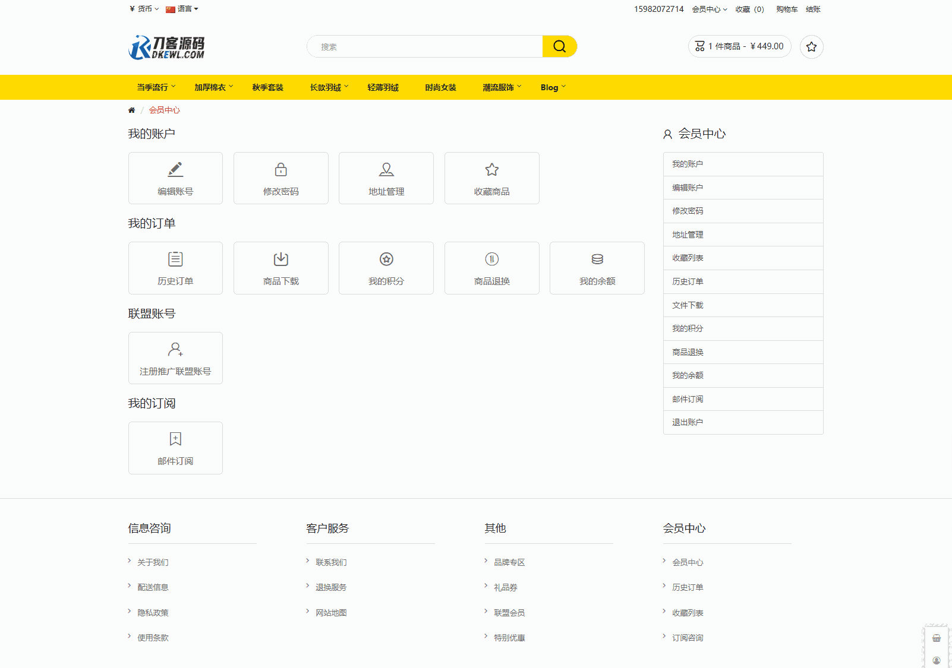Click the yellow search magnifier button
This screenshot has height=668, width=952.
pos(559,46)
